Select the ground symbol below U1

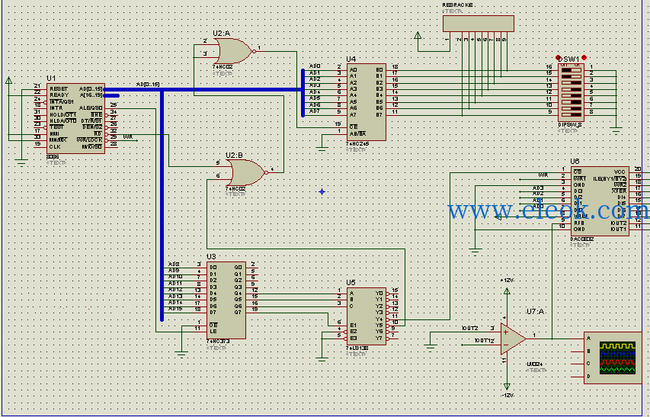point(21,162)
